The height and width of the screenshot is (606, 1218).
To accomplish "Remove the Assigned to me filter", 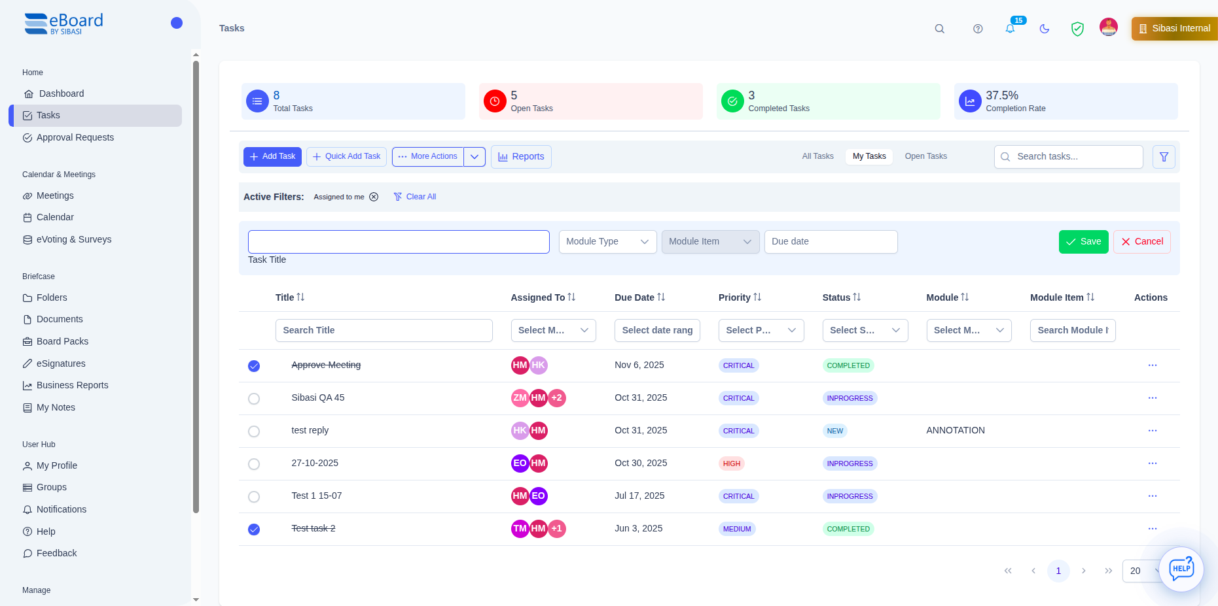I will pos(374,197).
